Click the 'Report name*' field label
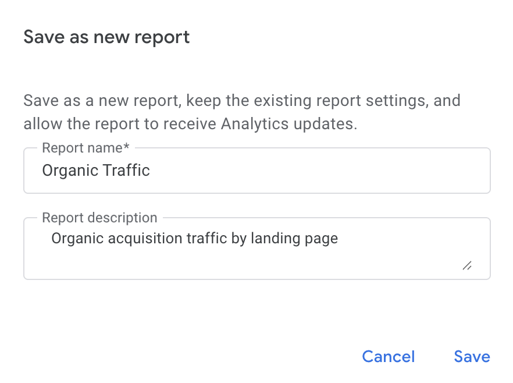This screenshot has height=383, width=513. pyautogui.click(x=85, y=148)
